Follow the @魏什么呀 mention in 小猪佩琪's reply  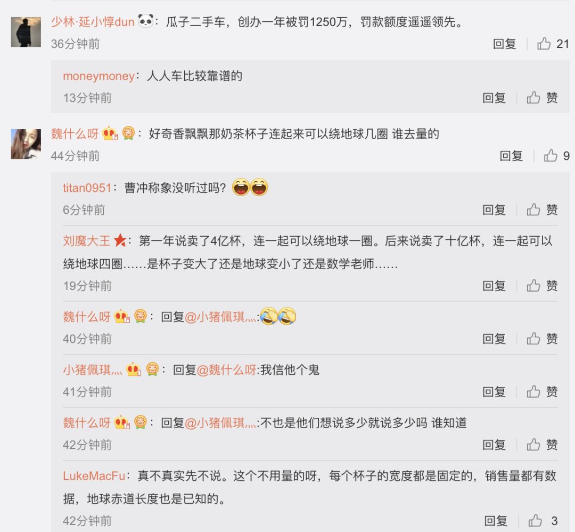[x=226, y=370]
